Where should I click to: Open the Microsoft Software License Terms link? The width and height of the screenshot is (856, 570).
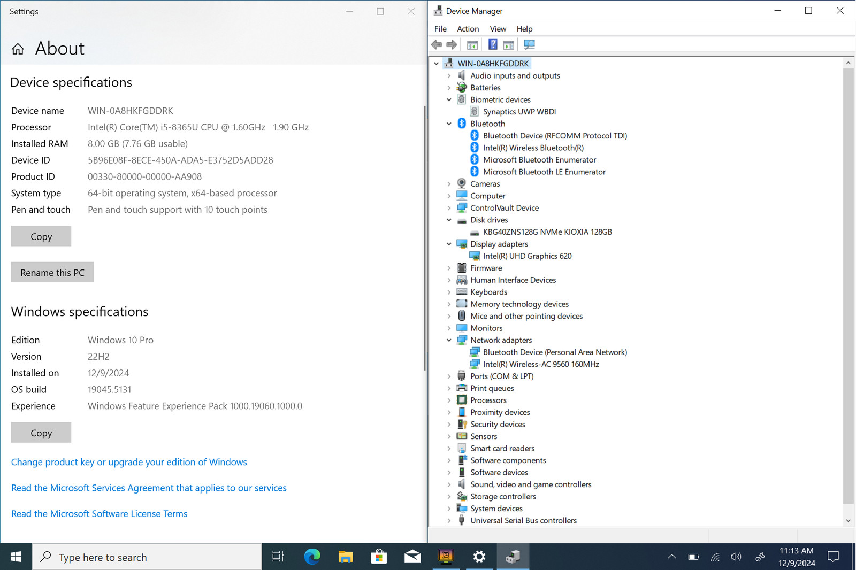point(100,513)
